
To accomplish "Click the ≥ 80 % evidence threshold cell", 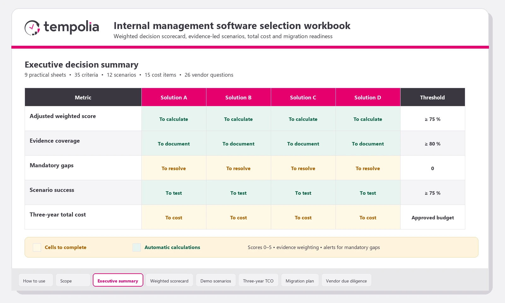I will [433, 143].
